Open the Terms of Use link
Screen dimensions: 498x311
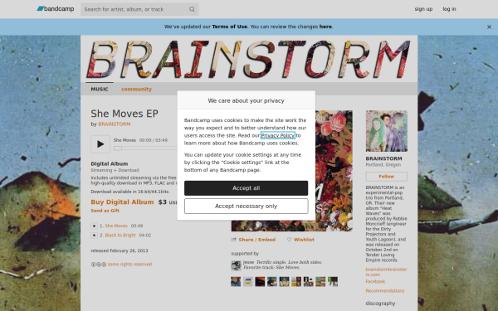(x=229, y=27)
